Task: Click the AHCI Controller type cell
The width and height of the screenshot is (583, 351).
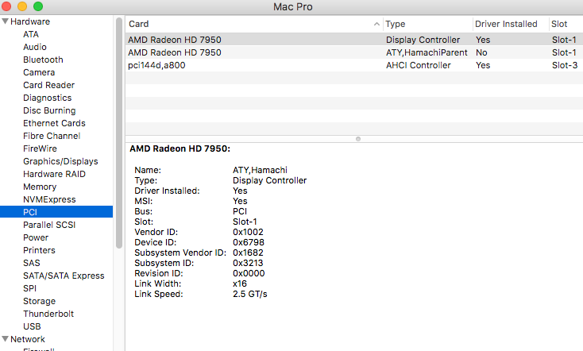Action: [419, 65]
